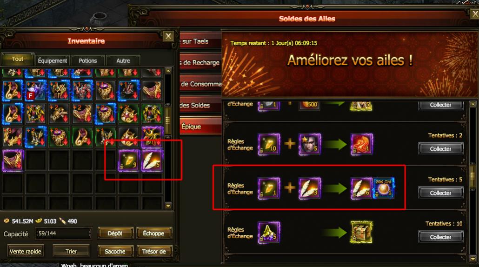Open the Potions inventory tab
479x267 pixels.
(x=88, y=60)
